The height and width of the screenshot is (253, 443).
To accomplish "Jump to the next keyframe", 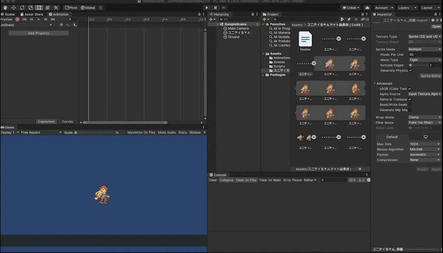I will (45, 19).
